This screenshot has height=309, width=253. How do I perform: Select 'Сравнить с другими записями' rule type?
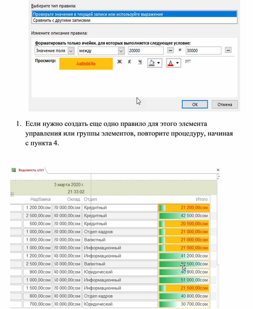tap(135, 20)
